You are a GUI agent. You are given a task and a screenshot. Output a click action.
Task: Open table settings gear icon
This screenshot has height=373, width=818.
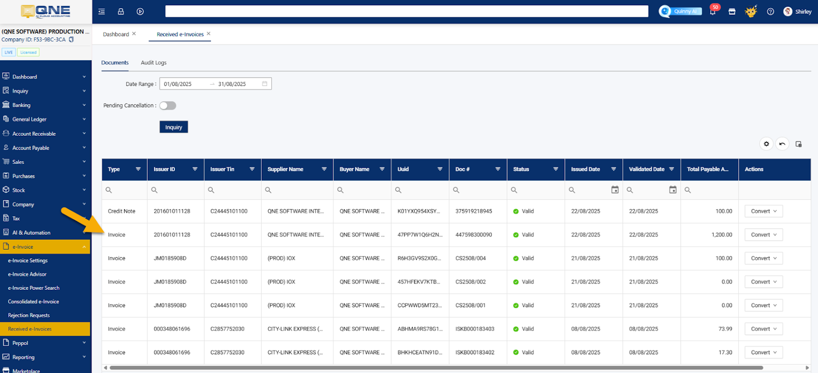(x=766, y=144)
